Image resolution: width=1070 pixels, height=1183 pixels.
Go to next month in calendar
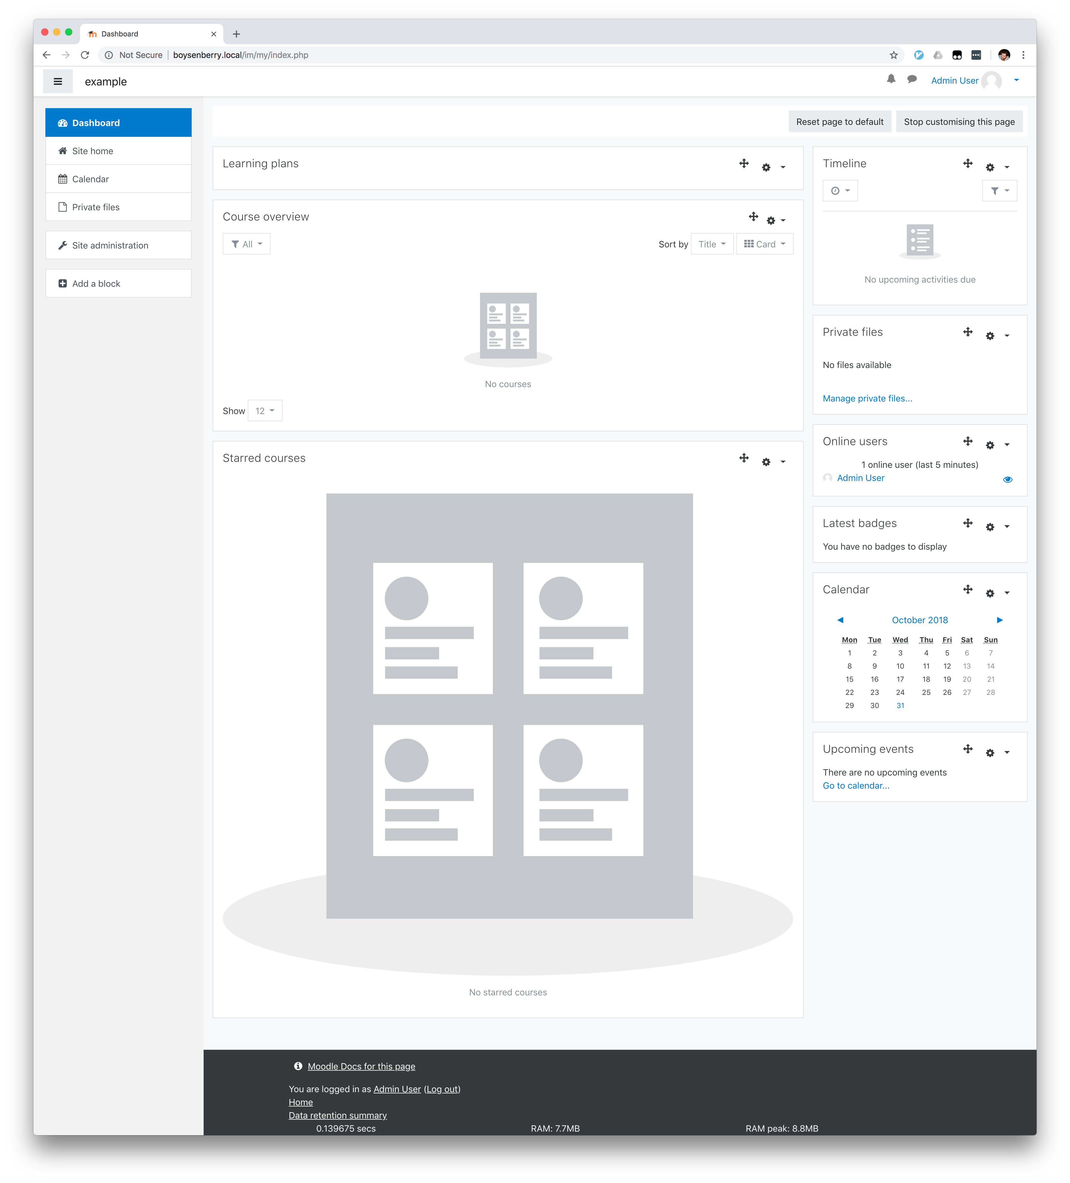tap(1000, 620)
